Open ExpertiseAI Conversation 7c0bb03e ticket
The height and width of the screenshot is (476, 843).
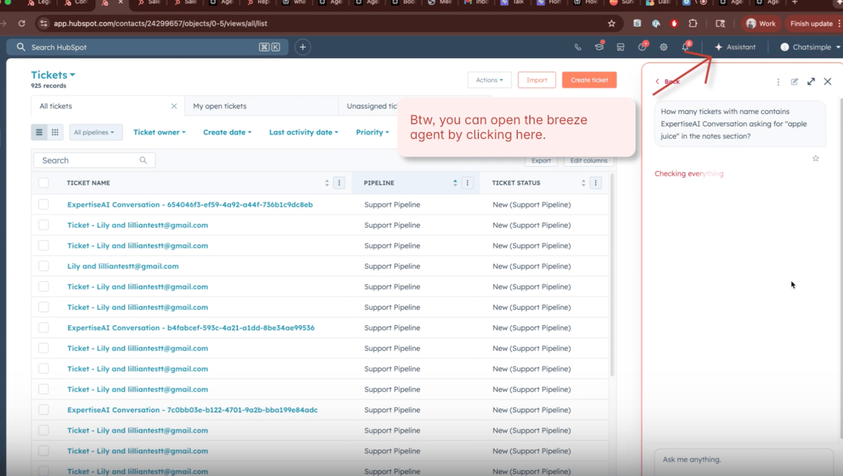[x=192, y=410]
